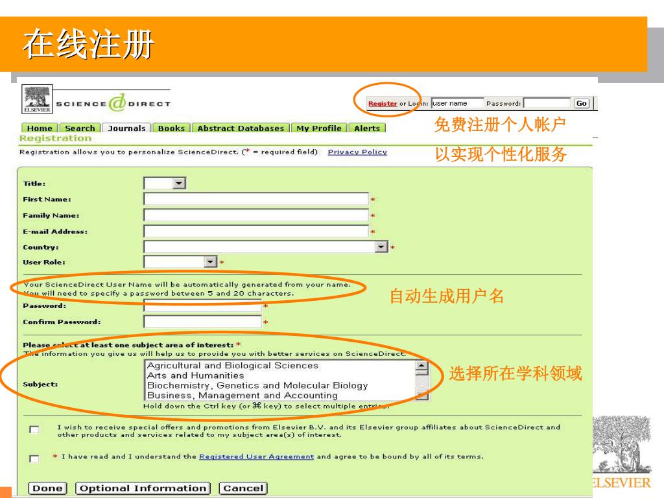Switch to the Journals tab

126,128
